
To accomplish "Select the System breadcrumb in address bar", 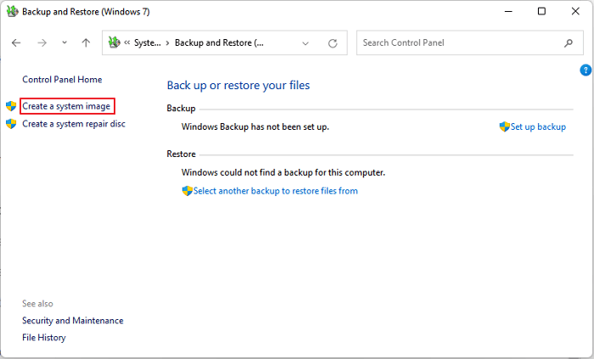I will pyautogui.click(x=148, y=43).
